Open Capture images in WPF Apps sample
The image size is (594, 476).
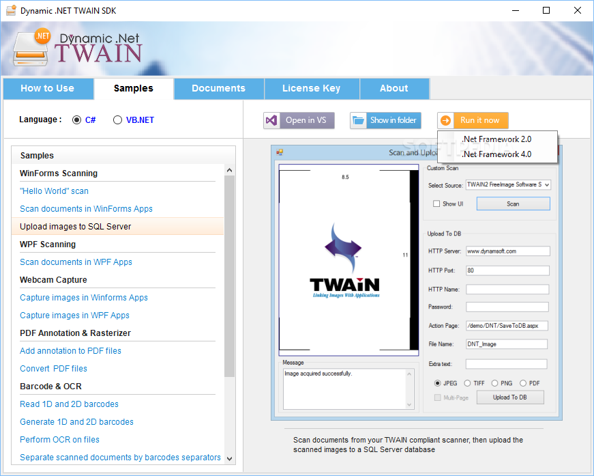(x=74, y=316)
